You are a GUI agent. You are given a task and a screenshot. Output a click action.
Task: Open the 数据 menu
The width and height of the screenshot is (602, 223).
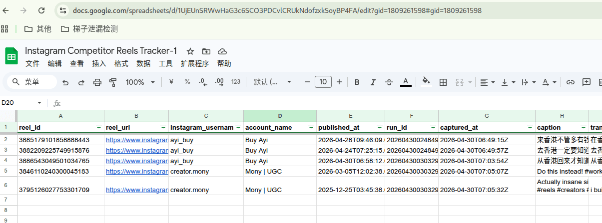point(143,64)
